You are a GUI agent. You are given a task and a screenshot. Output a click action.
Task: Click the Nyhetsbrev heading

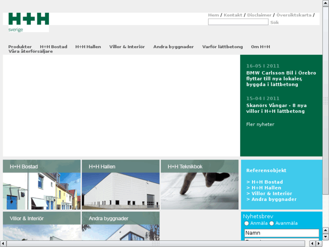(x=258, y=217)
